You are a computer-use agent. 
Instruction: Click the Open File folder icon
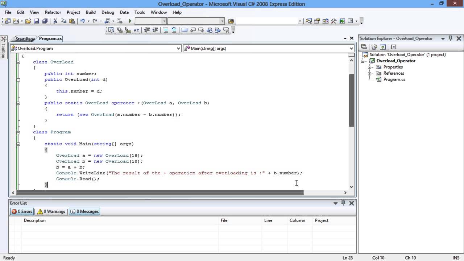(x=28, y=21)
